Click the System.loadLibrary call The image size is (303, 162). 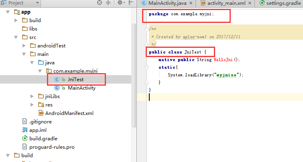pos(205,75)
